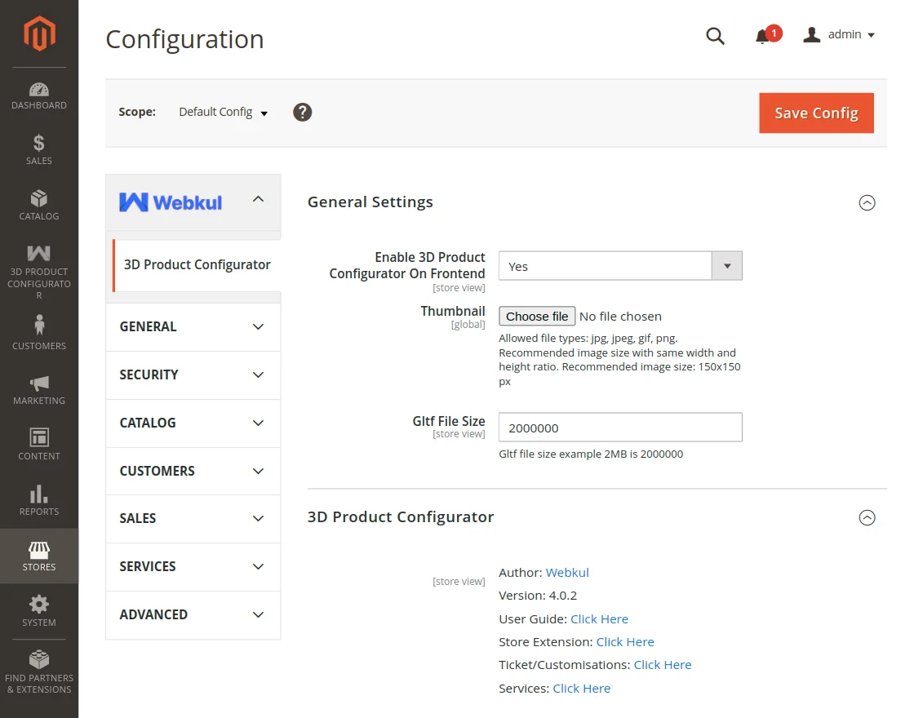The height and width of the screenshot is (718, 914).
Task: Click the search magnifier icon
Action: coord(716,36)
